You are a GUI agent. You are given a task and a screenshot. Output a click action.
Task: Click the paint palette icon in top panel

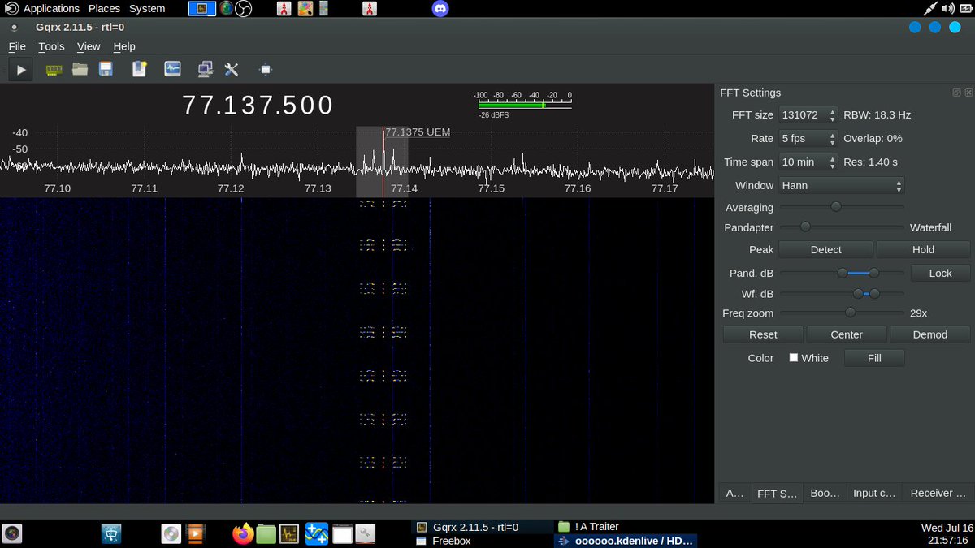pos(305,9)
